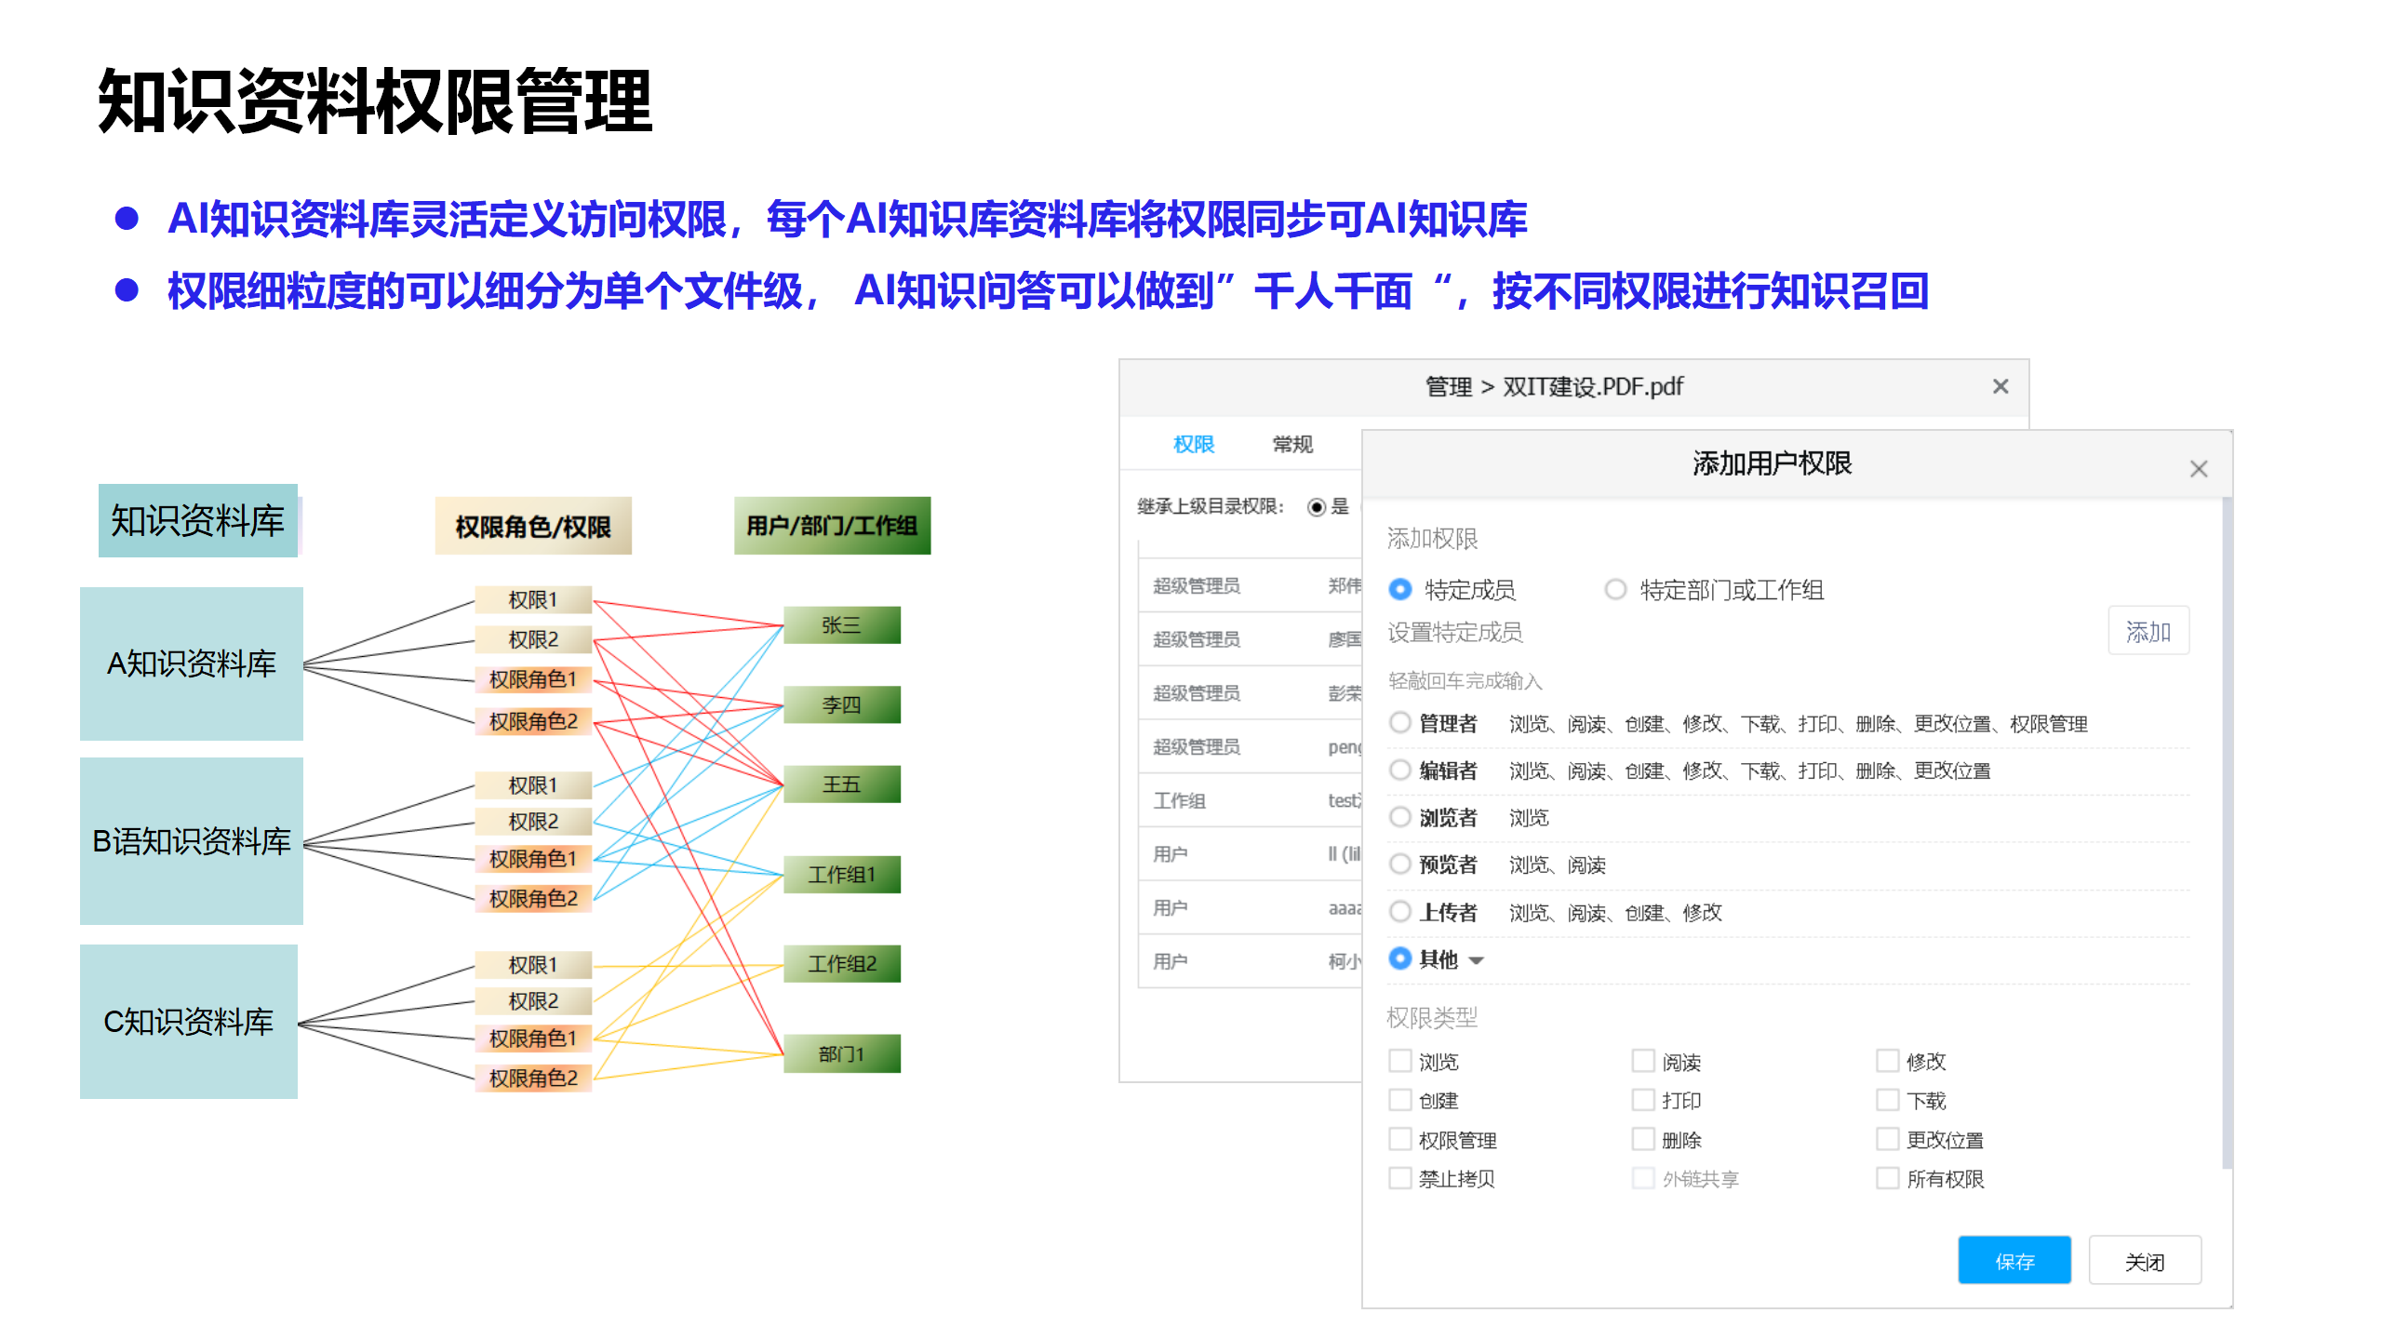Check the 下载 permission box

point(1887,1100)
